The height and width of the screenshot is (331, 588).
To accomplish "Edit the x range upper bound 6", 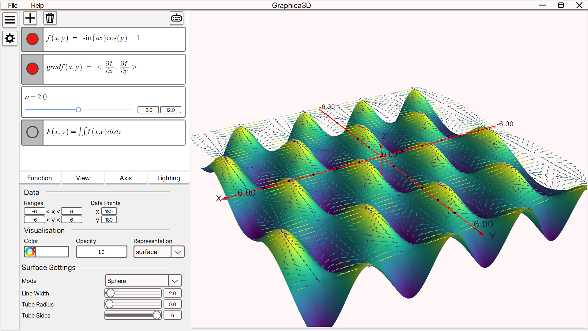I will click(x=72, y=211).
